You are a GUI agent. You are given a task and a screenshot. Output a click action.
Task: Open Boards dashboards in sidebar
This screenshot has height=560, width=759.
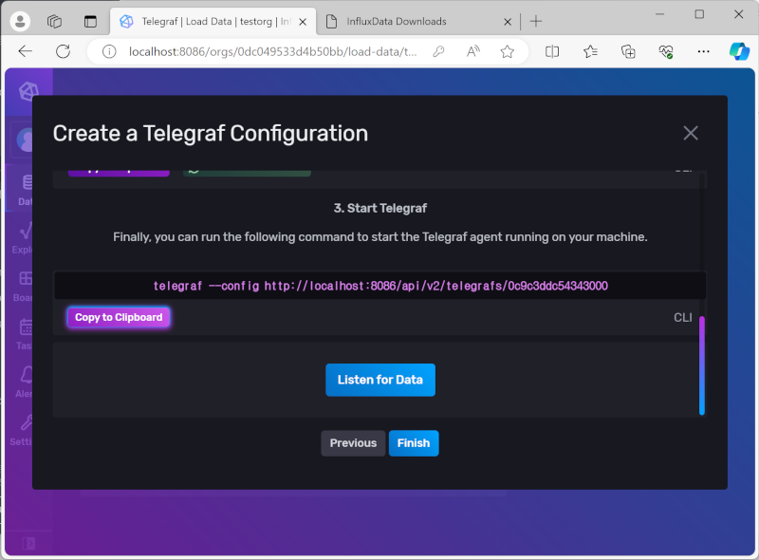point(22,286)
